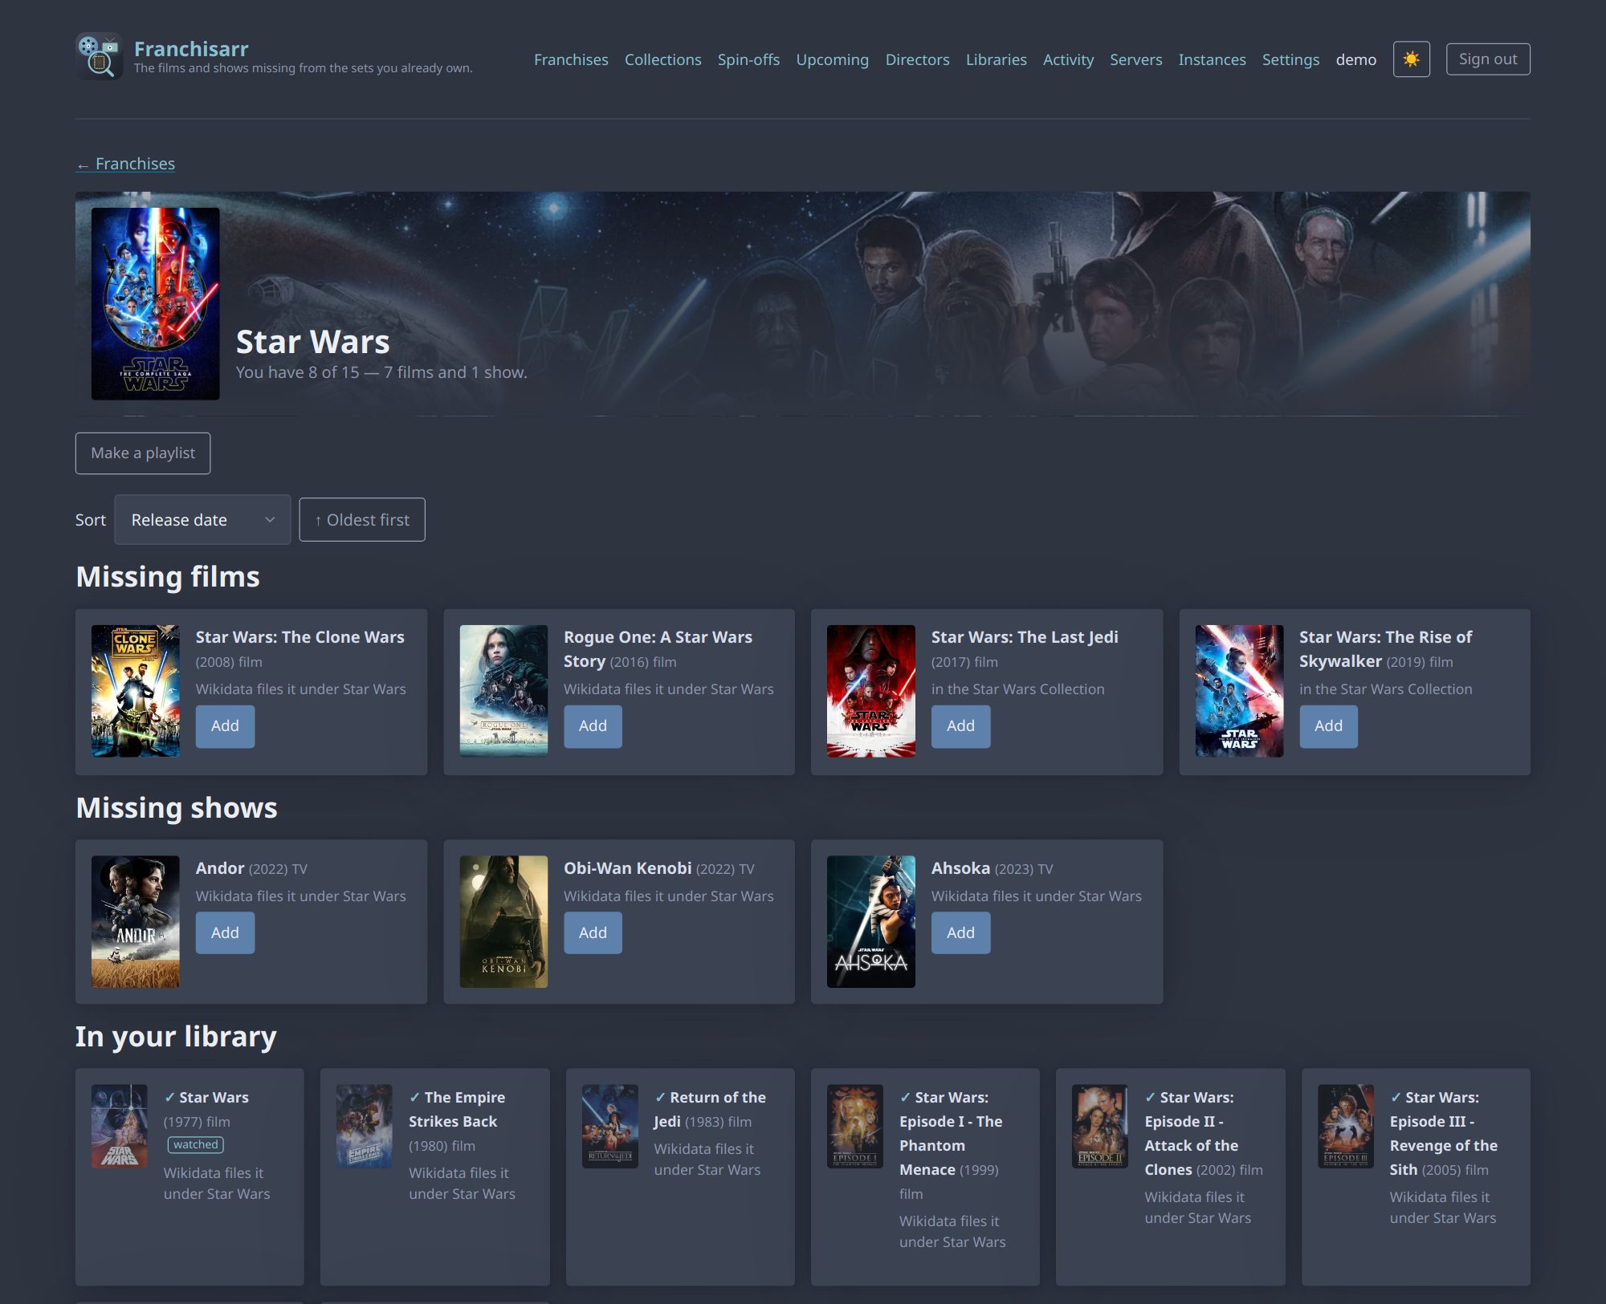Go to the Servers page
Image resolution: width=1606 pixels, height=1304 pixels.
1135,59
